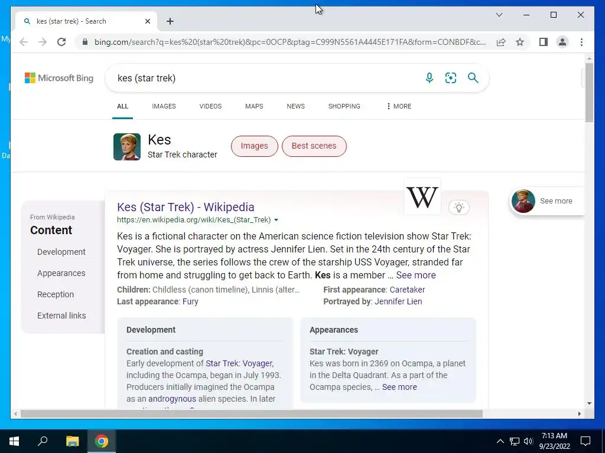Viewport: 605px width, 453px height.
Task: Open Jennifer Lien portrayed by link
Action: pyautogui.click(x=398, y=301)
